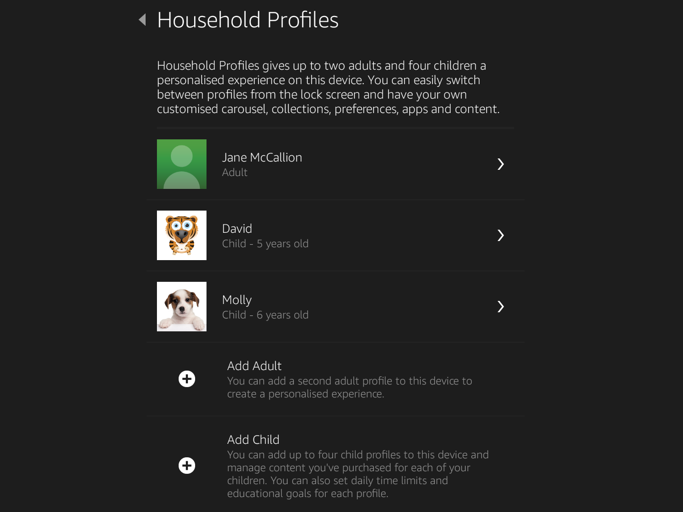Click the Household Profiles page title
Image resolution: width=683 pixels, height=512 pixels.
(248, 20)
